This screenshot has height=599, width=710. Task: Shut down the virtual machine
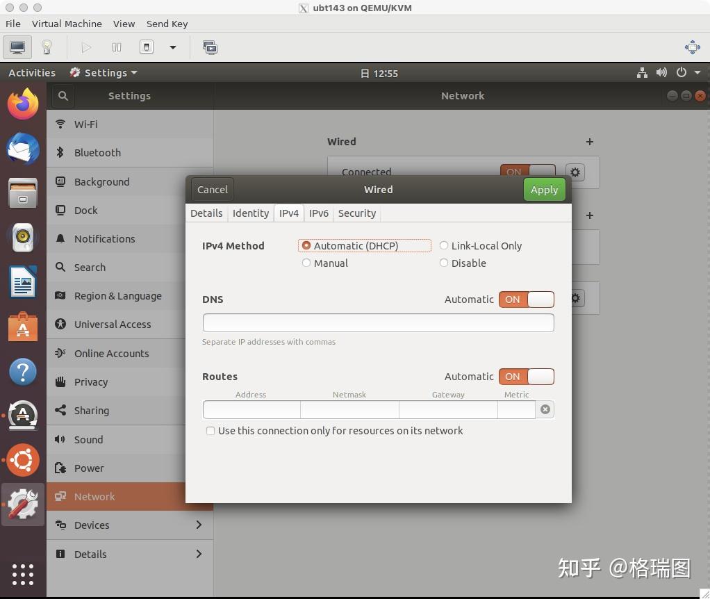tap(146, 47)
